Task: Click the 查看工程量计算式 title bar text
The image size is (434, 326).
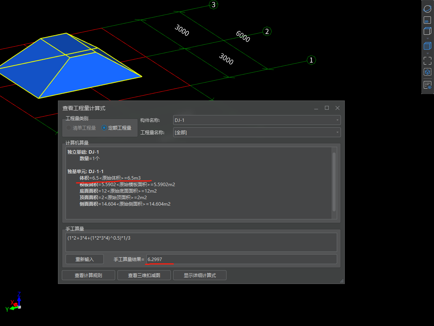Action: (x=84, y=108)
